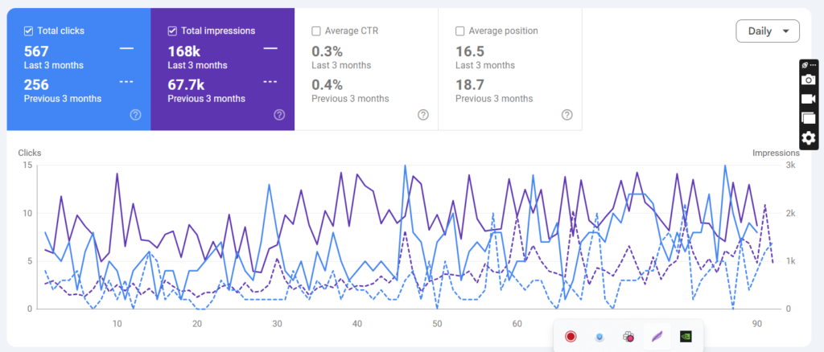Image resolution: width=824 pixels, height=352 pixels.
Task: Uncheck the Total clicks checkbox
Action: (29, 31)
